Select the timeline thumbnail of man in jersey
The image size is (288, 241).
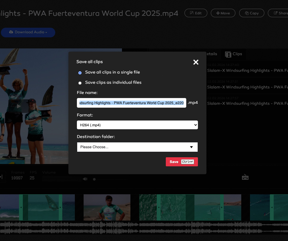pyautogui.click(x=107, y=207)
